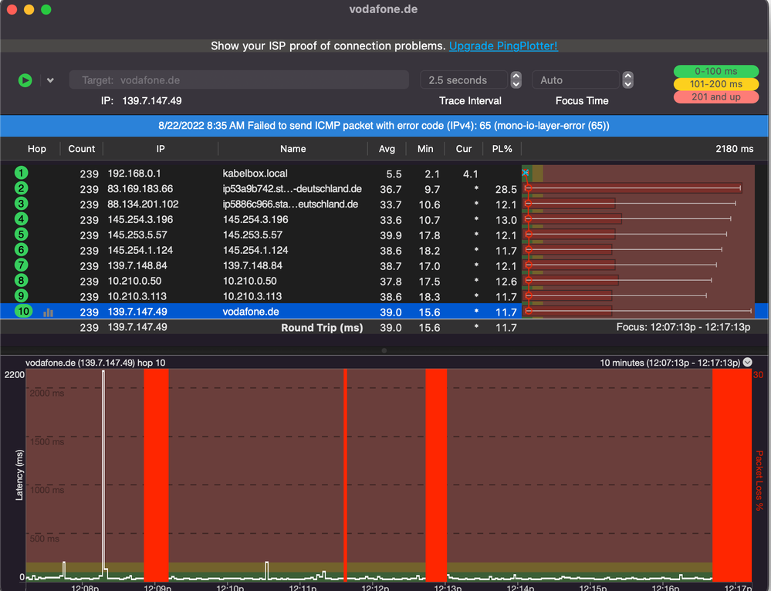This screenshot has width=771, height=591.
Task: Open the dropdown arrow next to play button
Action: coord(50,80)
